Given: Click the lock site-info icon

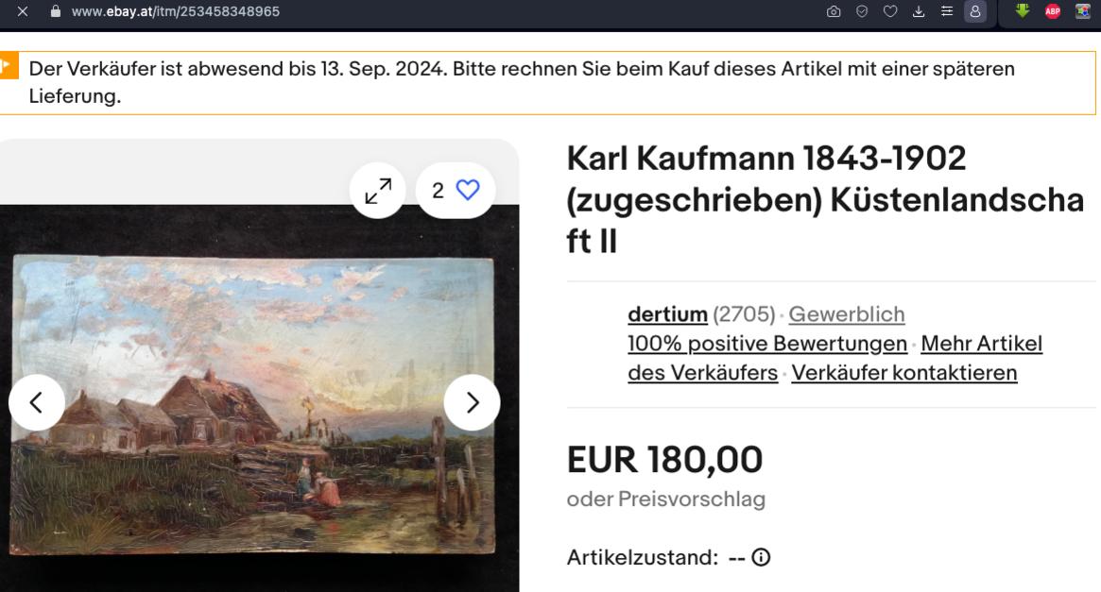Looking at the screenshot, I should tap(56, 11).
